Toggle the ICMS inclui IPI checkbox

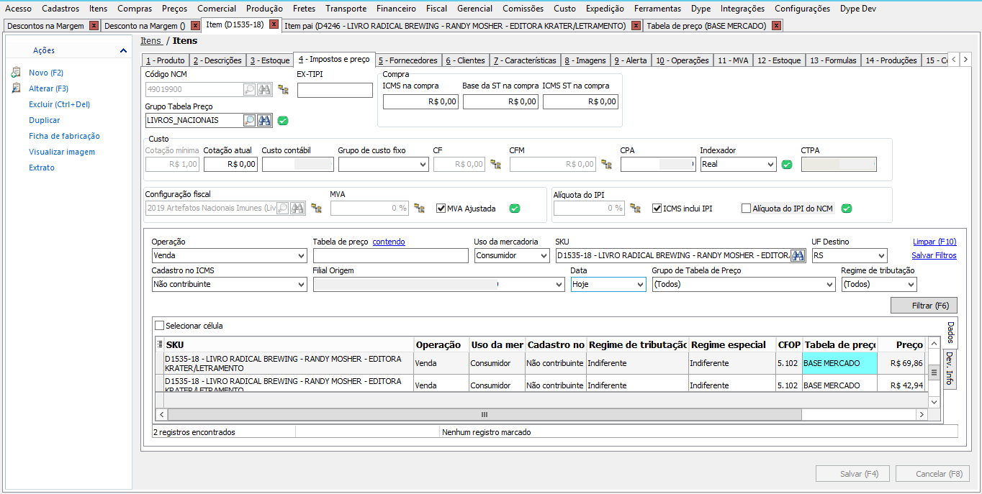657,209
